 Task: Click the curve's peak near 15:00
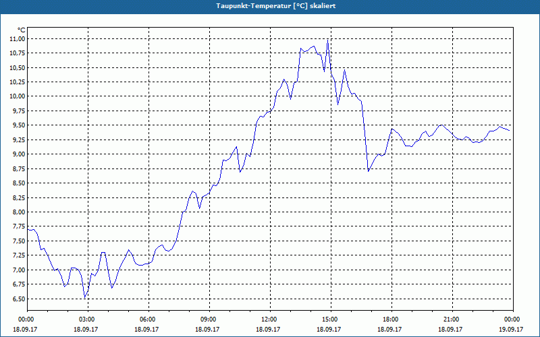coord(327,40)
